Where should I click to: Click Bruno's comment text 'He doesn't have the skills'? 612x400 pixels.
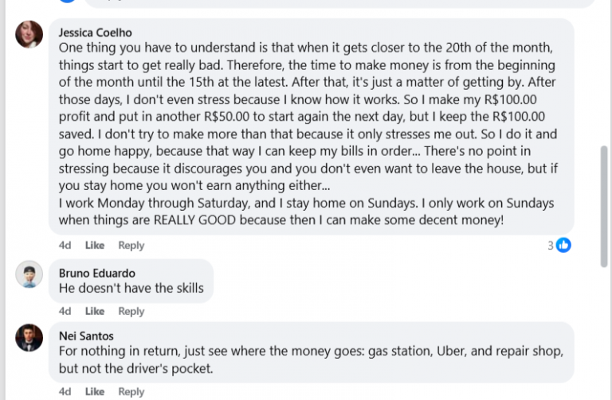131,288
